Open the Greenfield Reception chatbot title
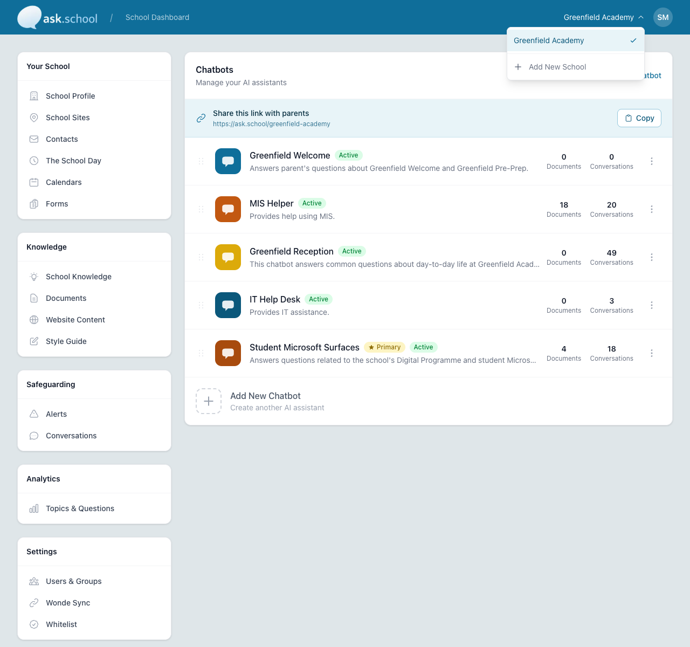690x647 pixels. [292, 251]
